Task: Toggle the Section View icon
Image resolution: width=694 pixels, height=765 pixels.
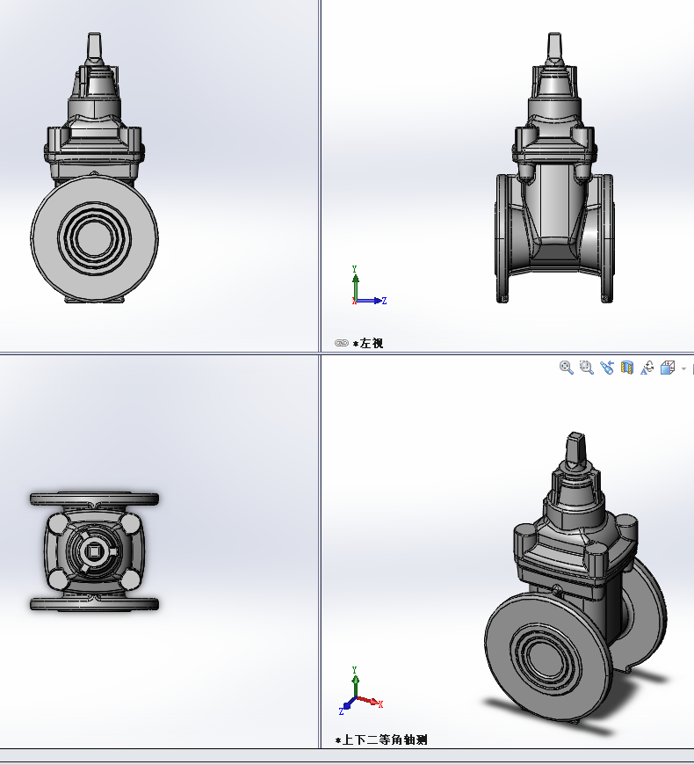Action: 627,368
